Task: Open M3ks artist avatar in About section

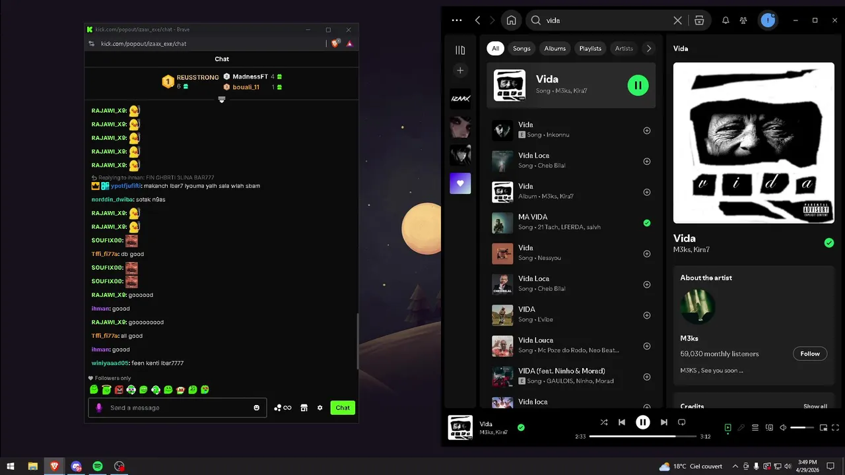Action: 698,306
